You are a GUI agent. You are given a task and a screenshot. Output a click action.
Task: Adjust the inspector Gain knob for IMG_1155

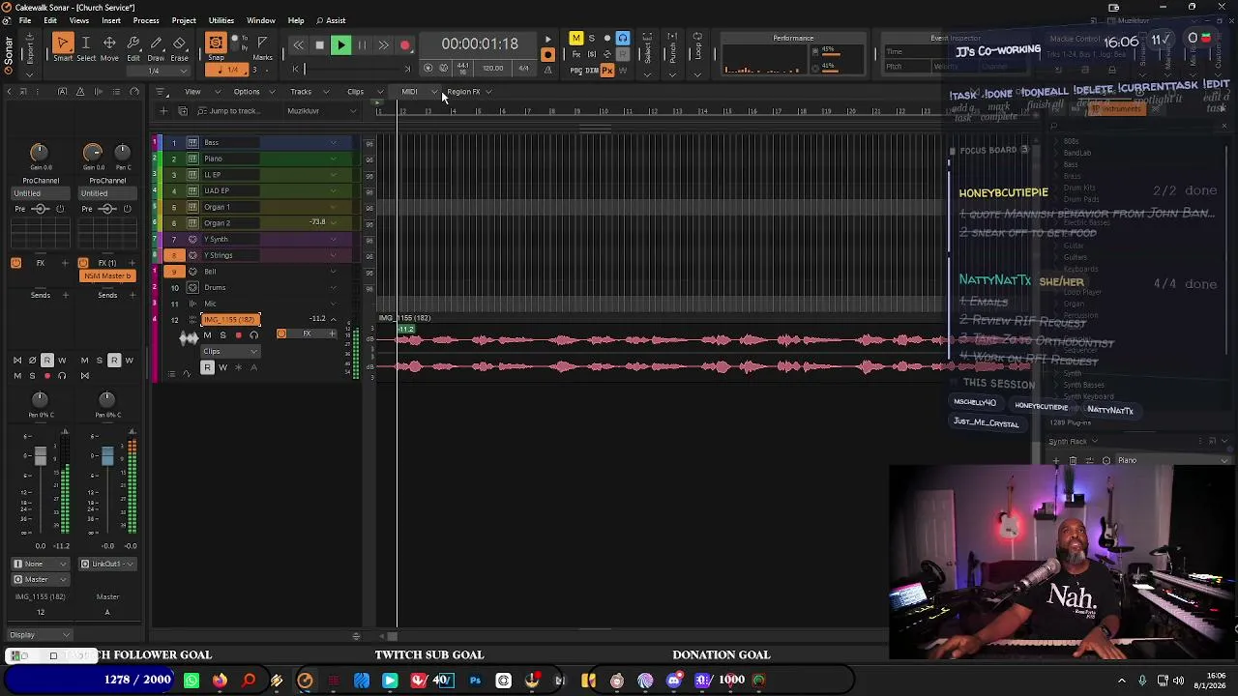tap(39, 153)
